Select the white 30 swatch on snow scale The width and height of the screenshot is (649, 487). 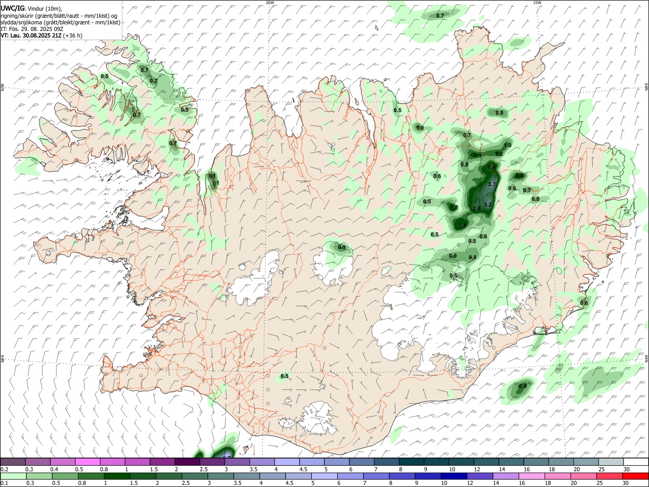(x=635, y=462)
